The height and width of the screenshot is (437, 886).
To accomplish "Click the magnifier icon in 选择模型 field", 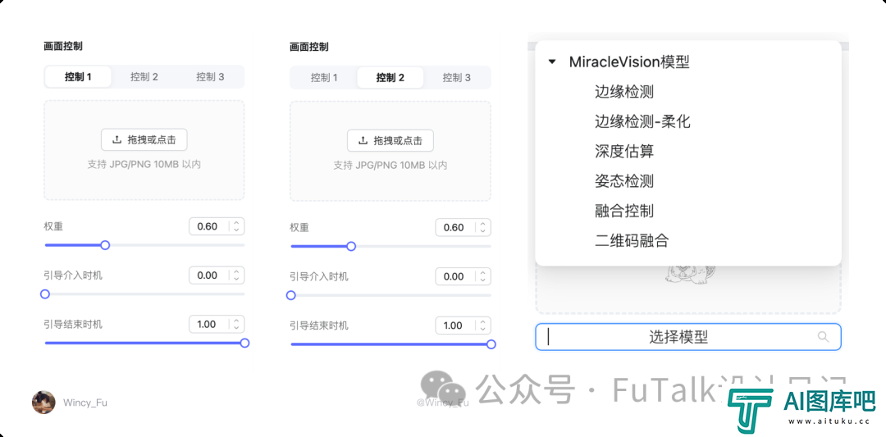I will pos(824,337).
